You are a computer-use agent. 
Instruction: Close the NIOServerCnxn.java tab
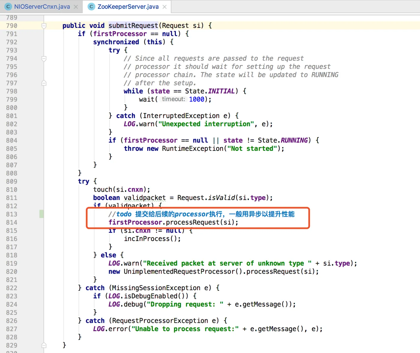pyautogui.click(x=76, y=7)
